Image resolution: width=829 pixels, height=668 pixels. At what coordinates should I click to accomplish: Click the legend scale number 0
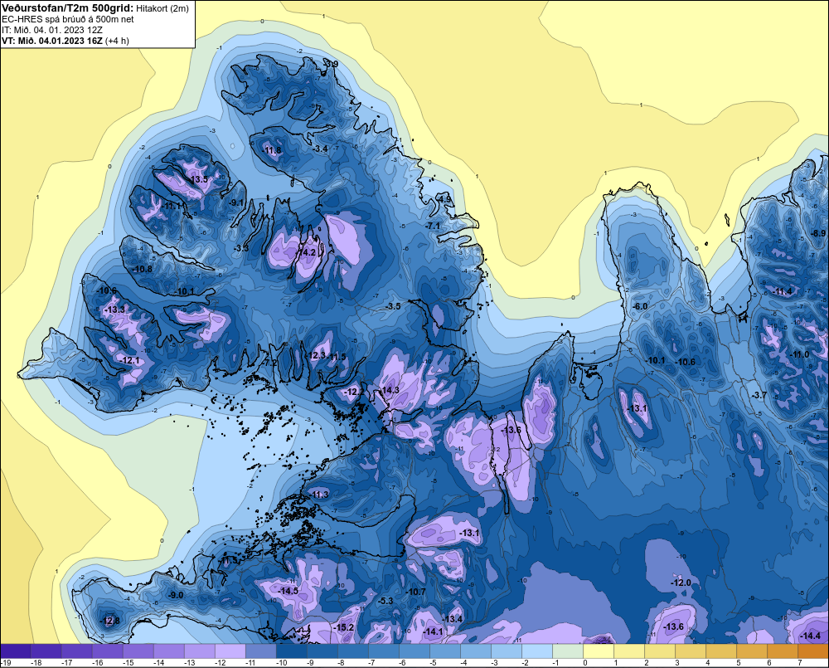(x=586, y=663)
